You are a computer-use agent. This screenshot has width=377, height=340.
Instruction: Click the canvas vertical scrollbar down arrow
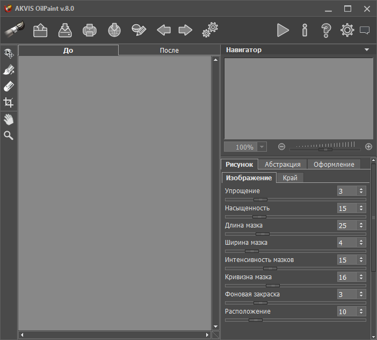tap(216, 327)
